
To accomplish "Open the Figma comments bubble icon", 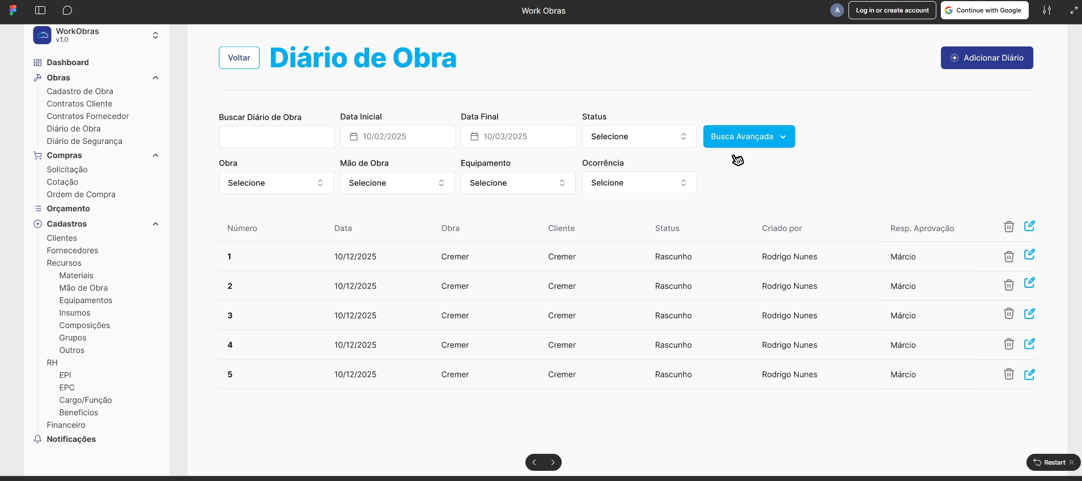I will (67, 10).
